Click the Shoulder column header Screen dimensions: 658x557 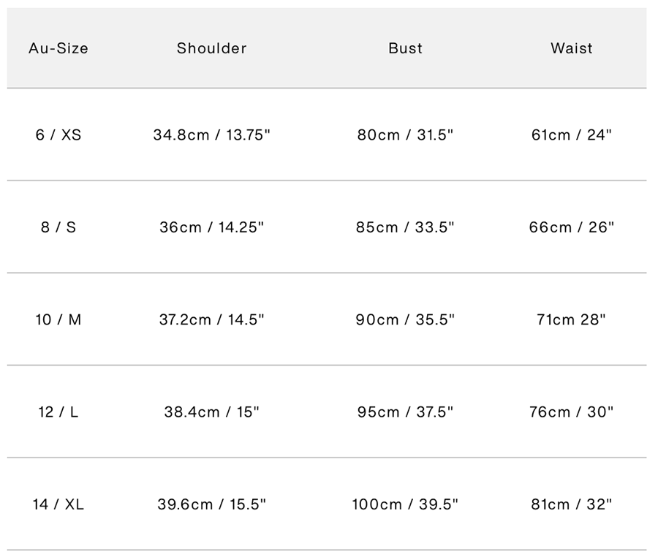(x=212, y=48)
